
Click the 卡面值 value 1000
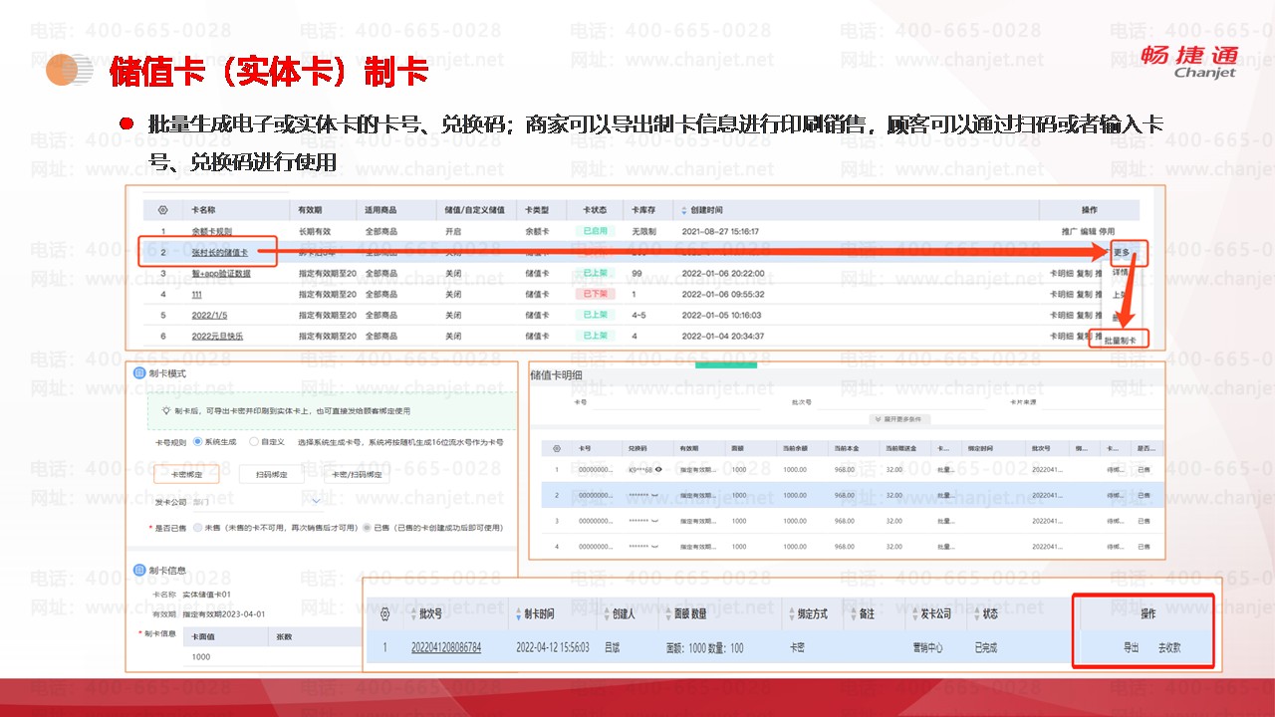201,657
